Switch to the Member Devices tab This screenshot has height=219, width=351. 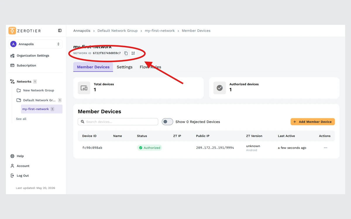click(x=93, y=67)
